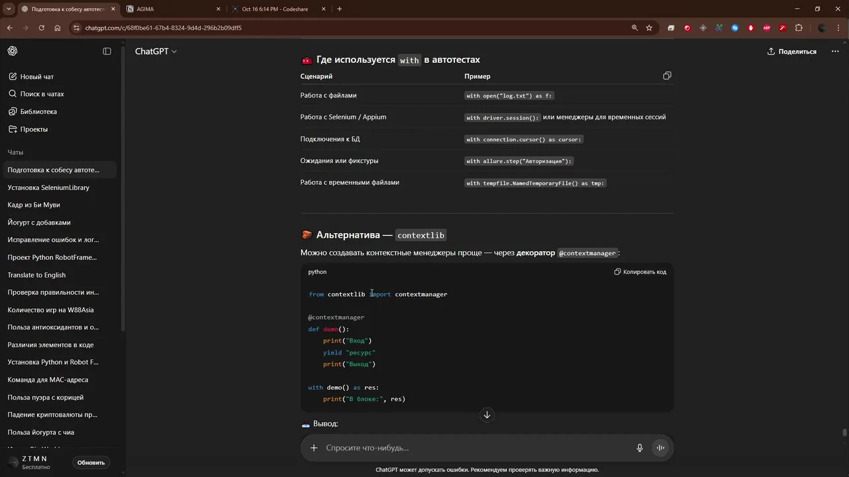
Task: Open browser Extensions puzzle menu
Action: coord(799,28)
